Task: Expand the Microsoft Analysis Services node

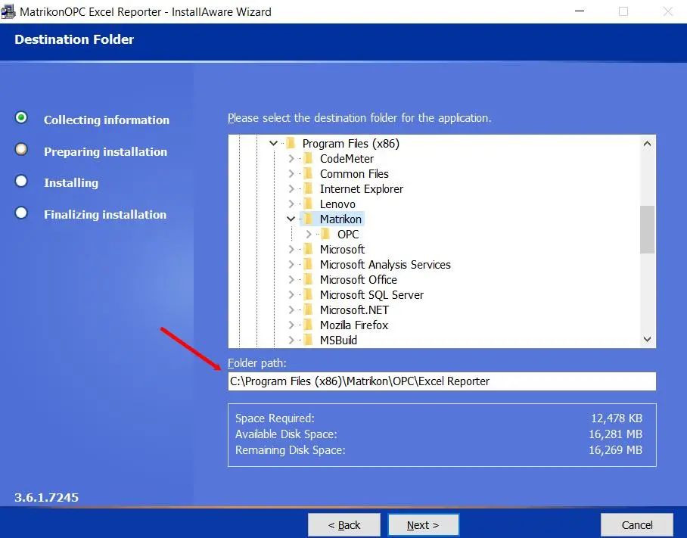Action: (x=291, y=264)
